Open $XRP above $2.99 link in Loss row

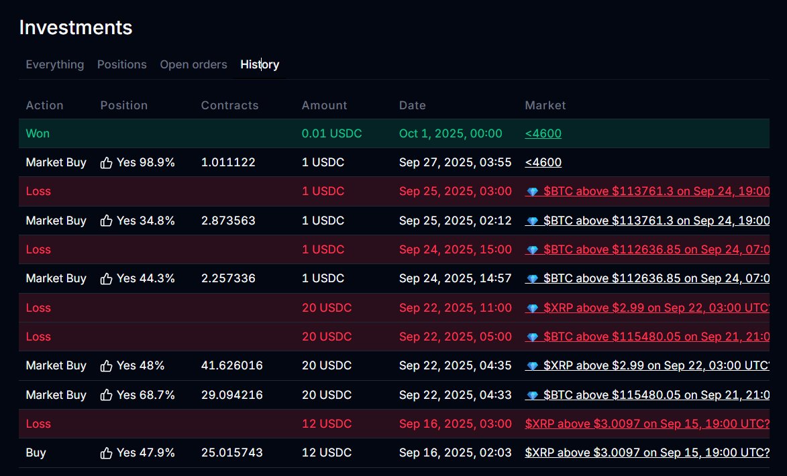647,308
